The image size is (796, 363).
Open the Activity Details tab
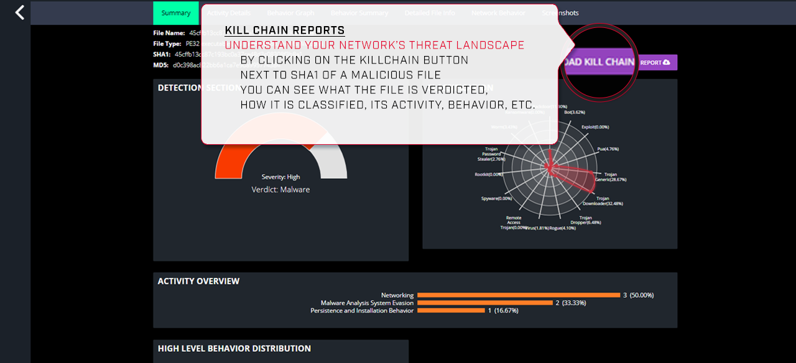pos(229,13)
